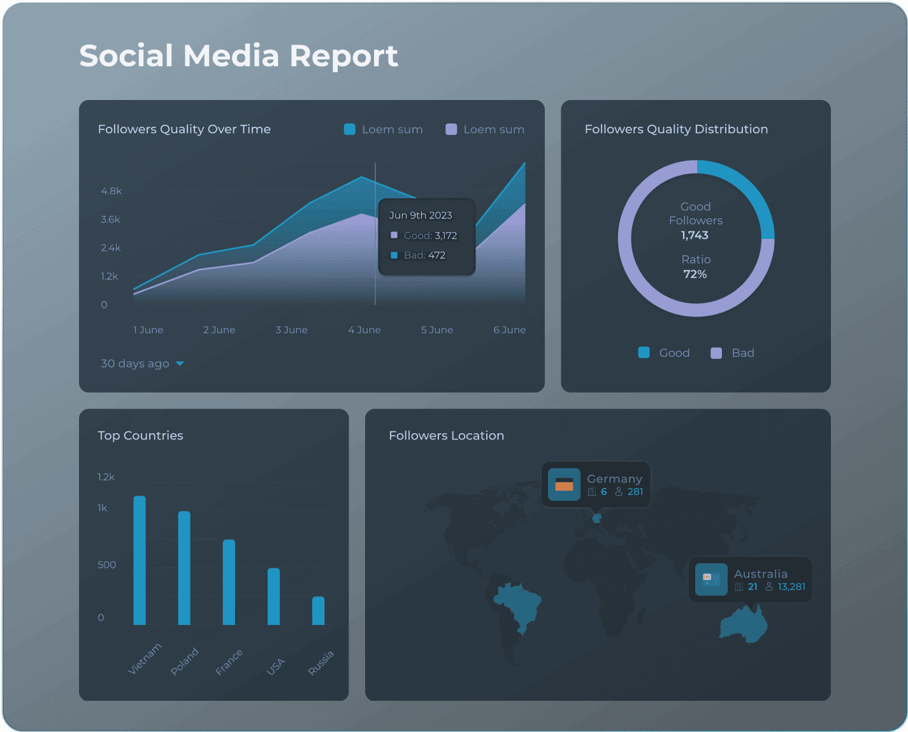The width and height of the screenshot is (908, 732).
Task: Click the Followers Quality Over Time title
Action: pos(184,129)
